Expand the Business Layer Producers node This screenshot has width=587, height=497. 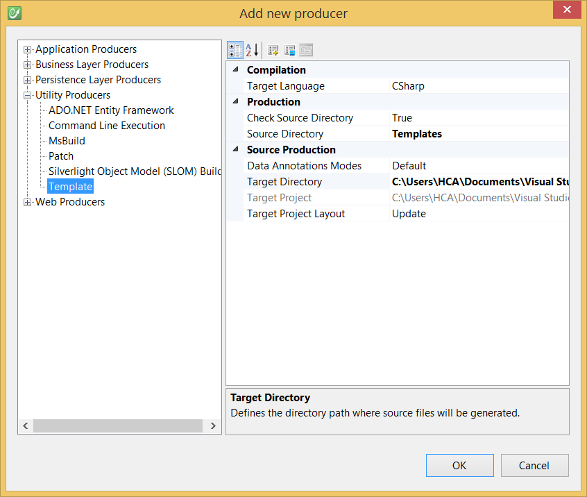point(28,65)
